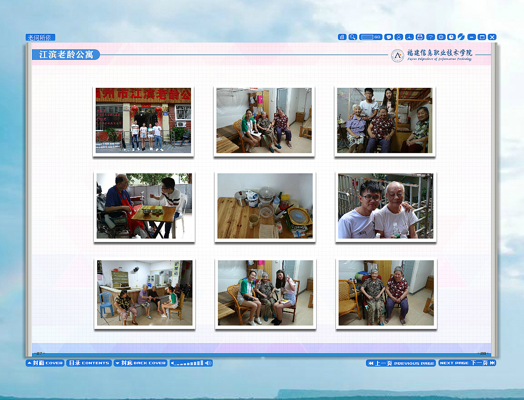This screenshot has width=524, height=400.
Task: Open the 目录 Contents page
Action: point(89,363)
